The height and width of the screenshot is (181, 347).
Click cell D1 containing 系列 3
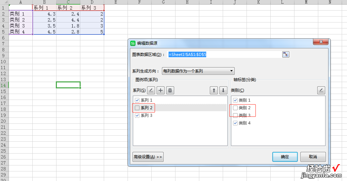point(92,8)
